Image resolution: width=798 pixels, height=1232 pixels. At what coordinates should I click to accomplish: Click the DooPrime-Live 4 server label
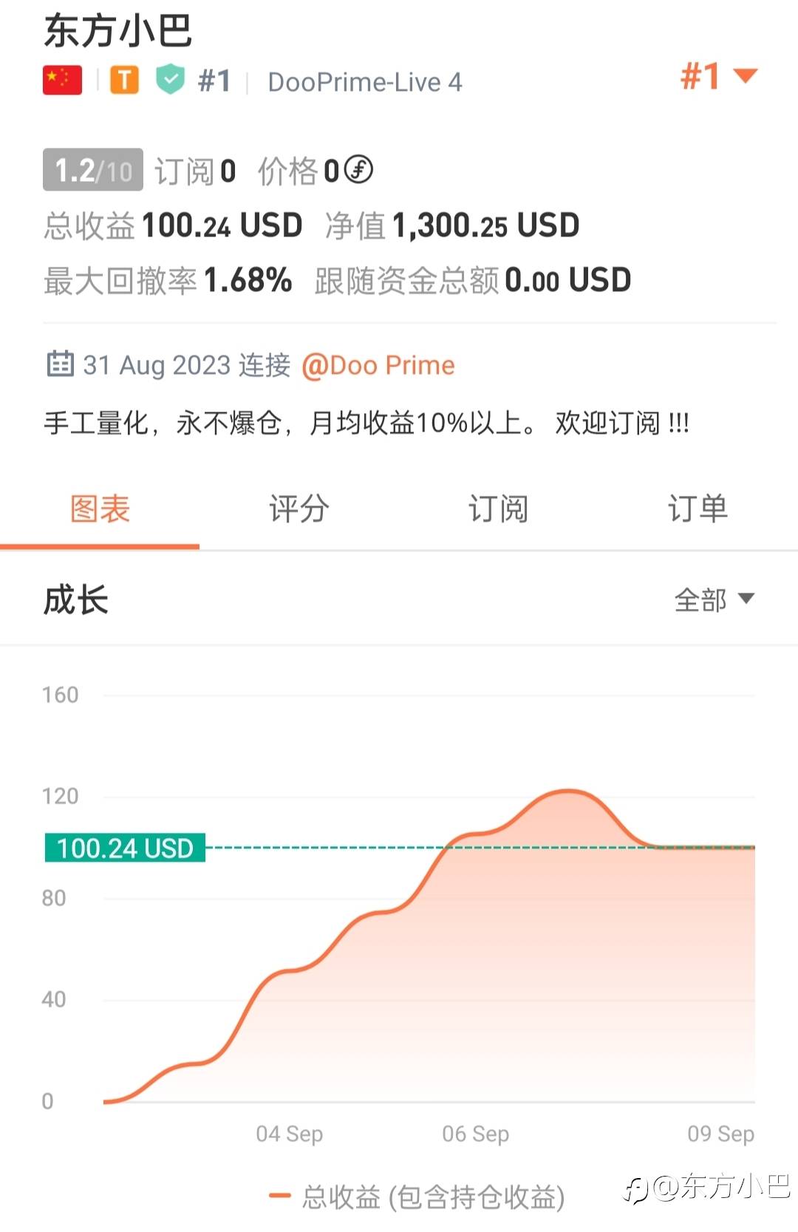coord(365,82)
